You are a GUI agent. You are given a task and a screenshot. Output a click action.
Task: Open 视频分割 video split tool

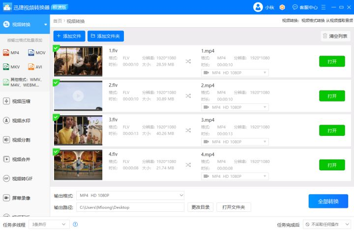coord(17,140)
